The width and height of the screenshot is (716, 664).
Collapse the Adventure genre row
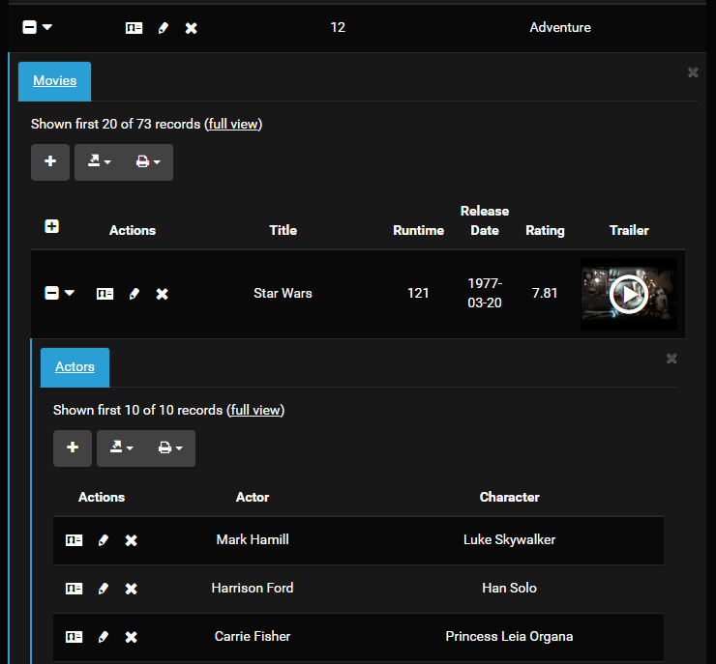pos(30,27)
